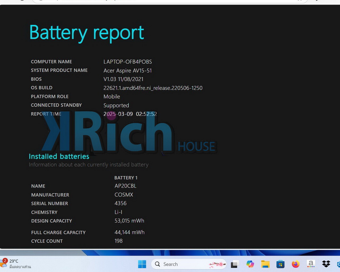Screen dimensions: 340x272
Task: Click the 'COMPUTER NAME' label
Action: point(51,62)
